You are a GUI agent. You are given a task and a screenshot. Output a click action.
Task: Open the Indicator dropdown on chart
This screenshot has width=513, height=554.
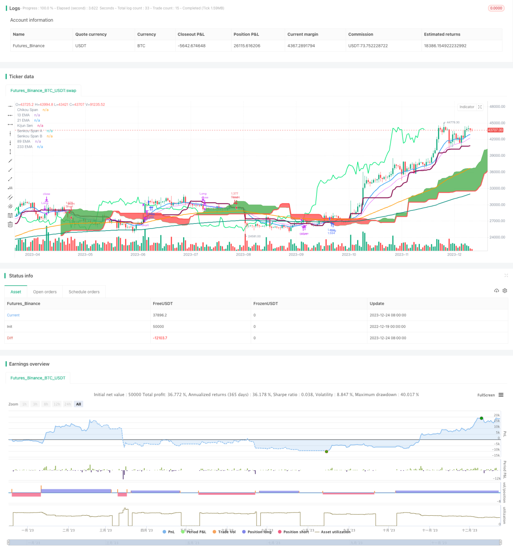click(x=467, y=107)
